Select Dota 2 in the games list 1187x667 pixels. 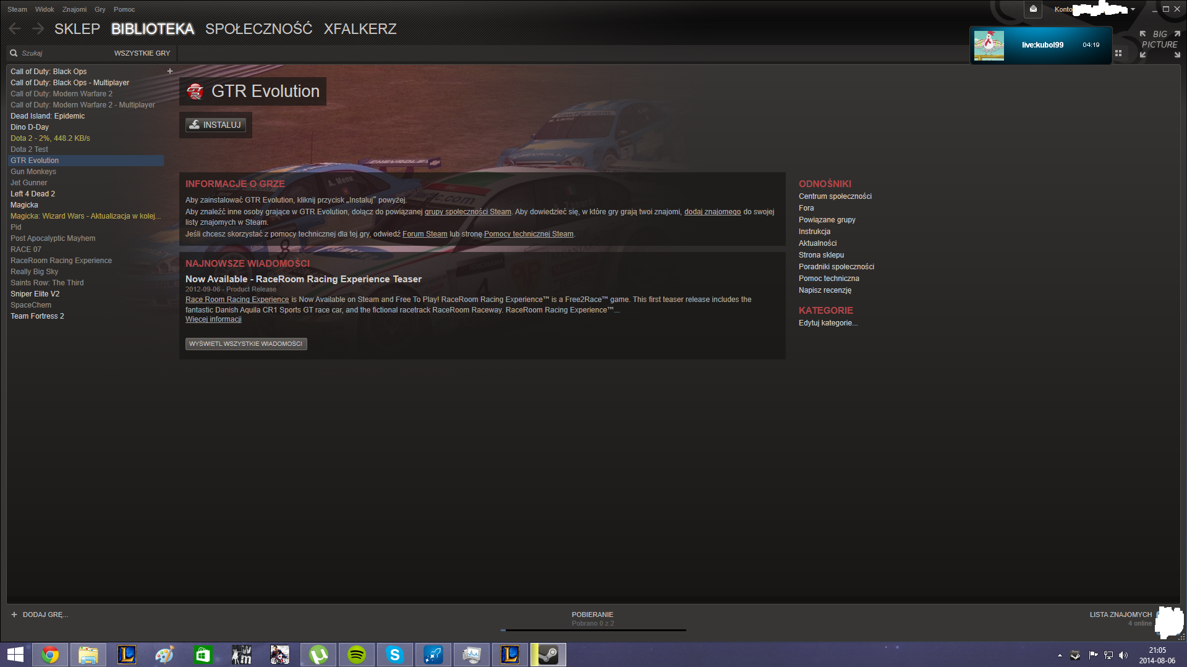tap(50, 138)
